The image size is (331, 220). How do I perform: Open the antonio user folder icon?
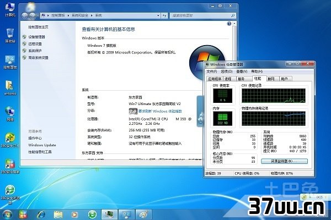[10, 88]
